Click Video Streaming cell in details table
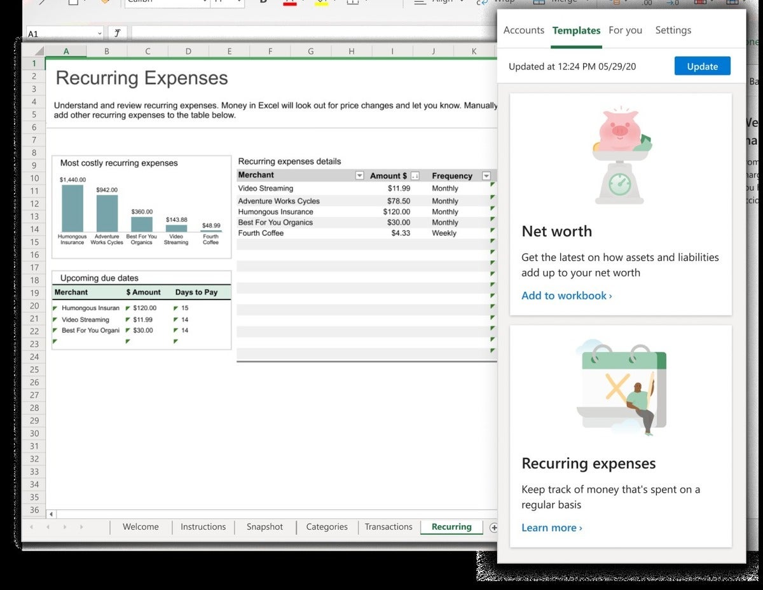This screenshot has height=590, width=763. click(266, 188)
